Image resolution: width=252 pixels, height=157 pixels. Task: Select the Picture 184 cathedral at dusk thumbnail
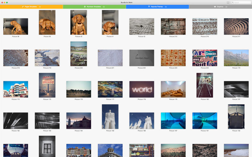[78, 121]
